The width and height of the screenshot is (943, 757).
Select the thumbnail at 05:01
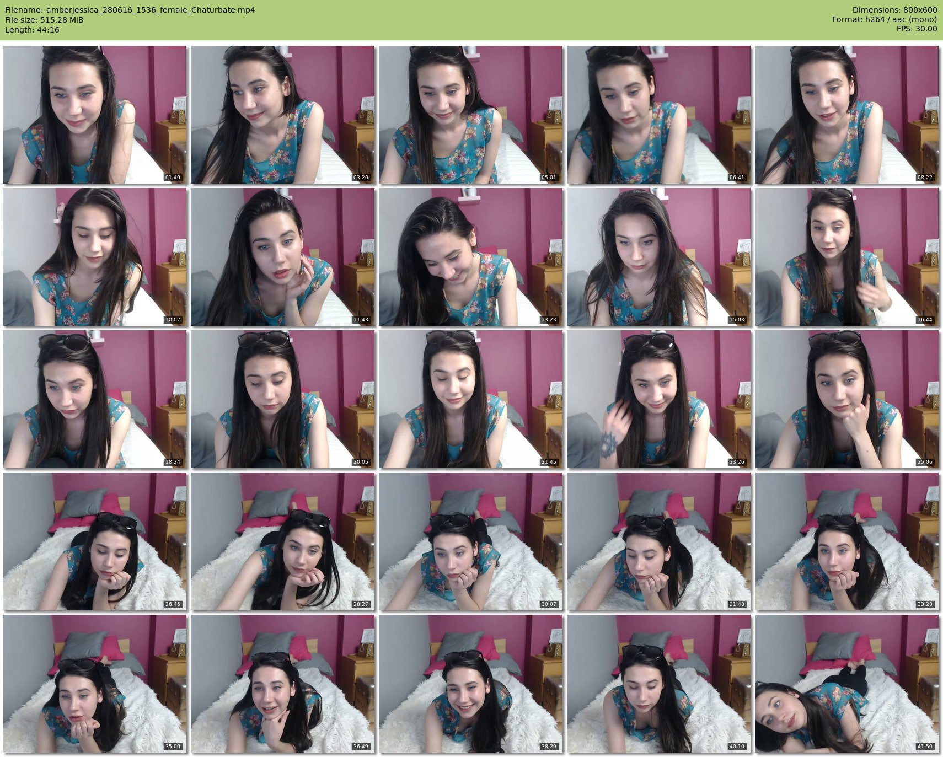tap(470, 115)
